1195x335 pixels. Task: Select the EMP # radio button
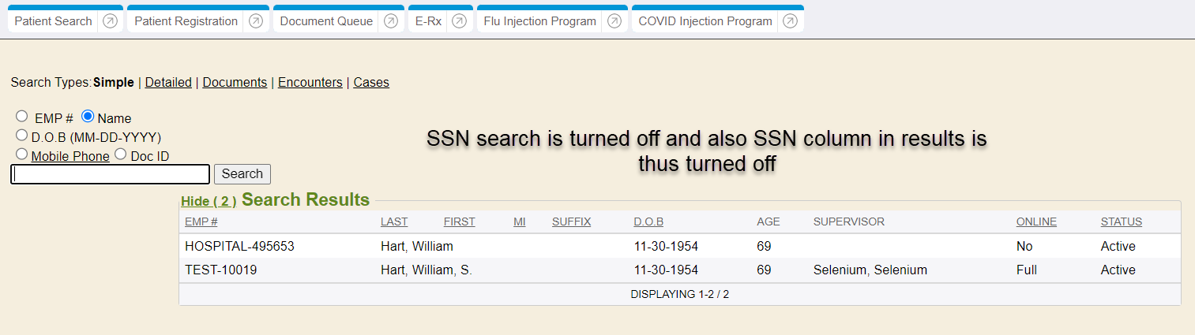pyautogui.click(x=22, y=117)
